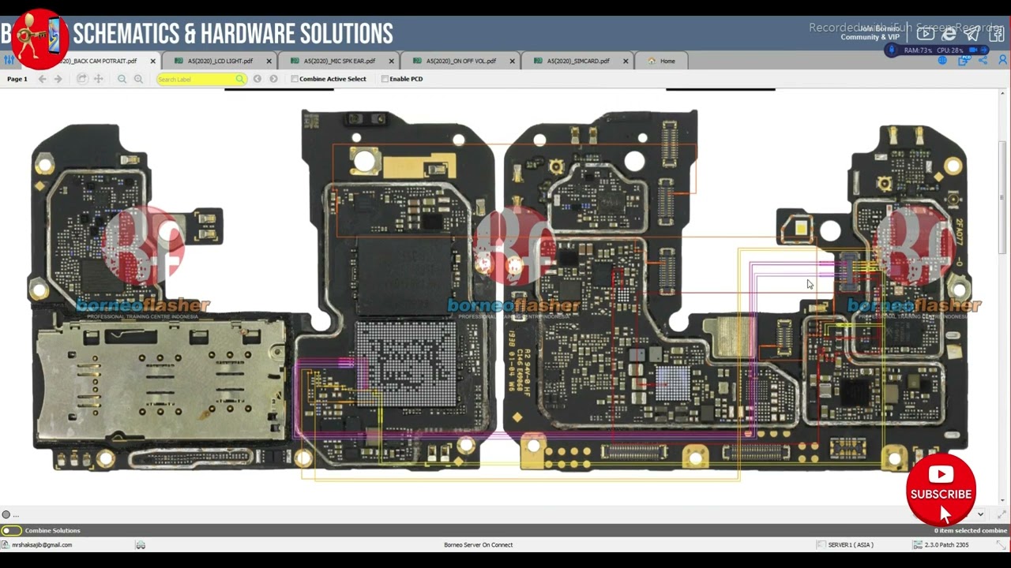Click the rotate view icon
Image resolution: width=1011 pixels, height=568 pixels.
click(81, 79)
